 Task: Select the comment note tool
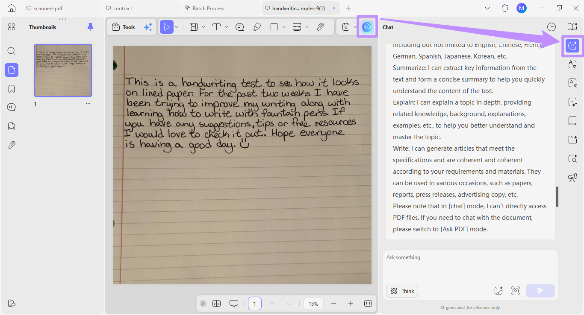(x=240, y=27)
